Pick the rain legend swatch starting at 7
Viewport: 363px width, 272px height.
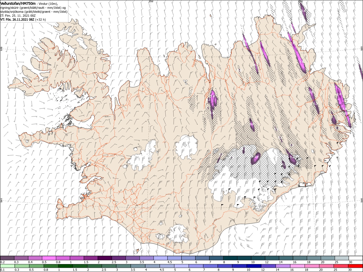coord(210,266)
